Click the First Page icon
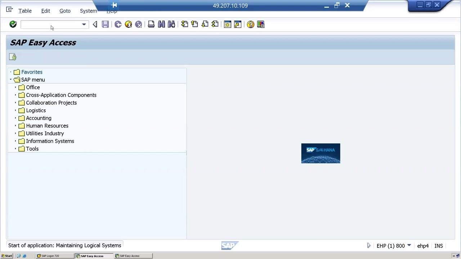Image resolution: width=461 pixels, height=259 pixels. [x=184, y=24]
